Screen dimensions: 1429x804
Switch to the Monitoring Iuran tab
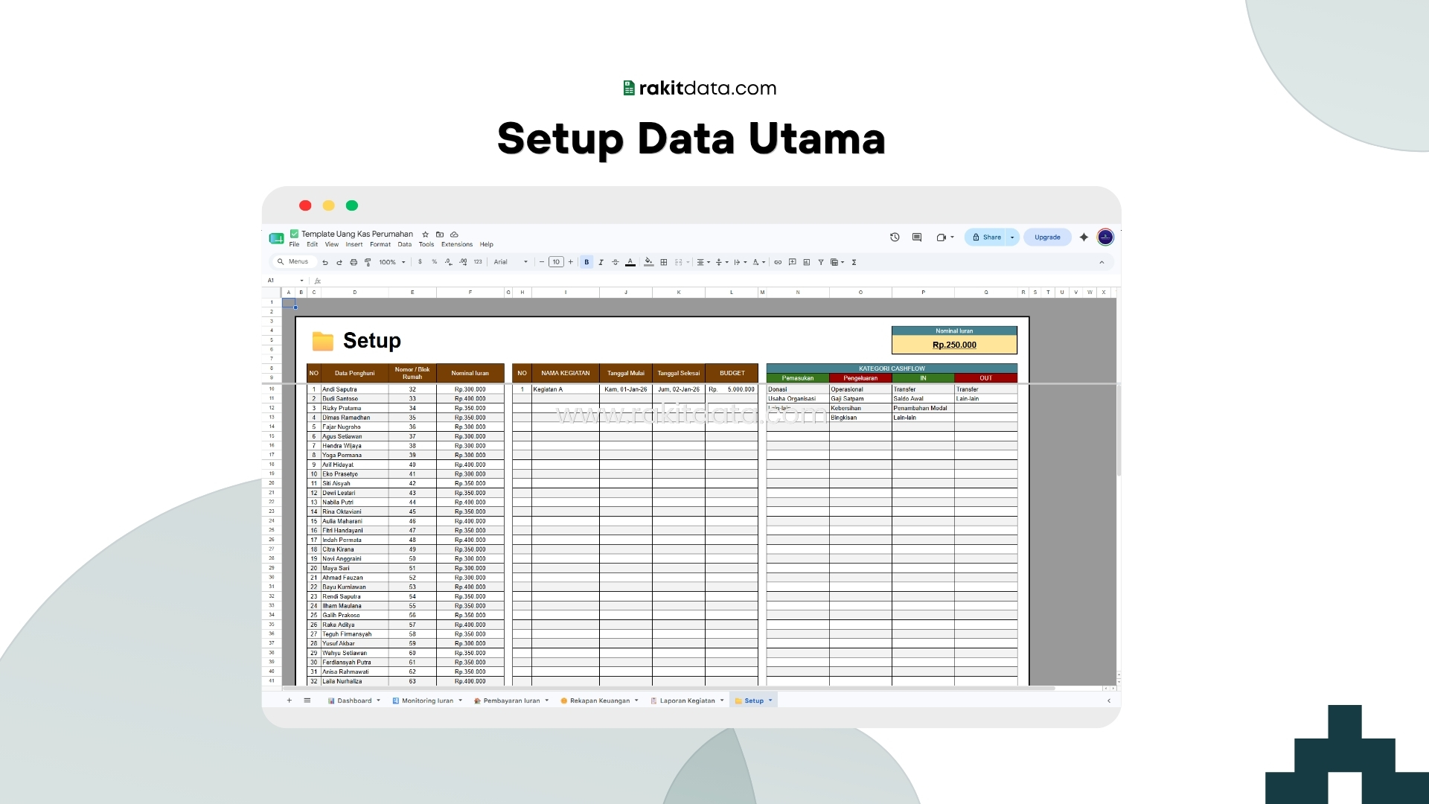pyautogui.click(x=427, y=701)
